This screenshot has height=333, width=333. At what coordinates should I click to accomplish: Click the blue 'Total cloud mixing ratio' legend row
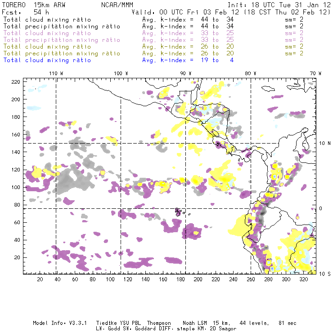[x=118, y=60]
